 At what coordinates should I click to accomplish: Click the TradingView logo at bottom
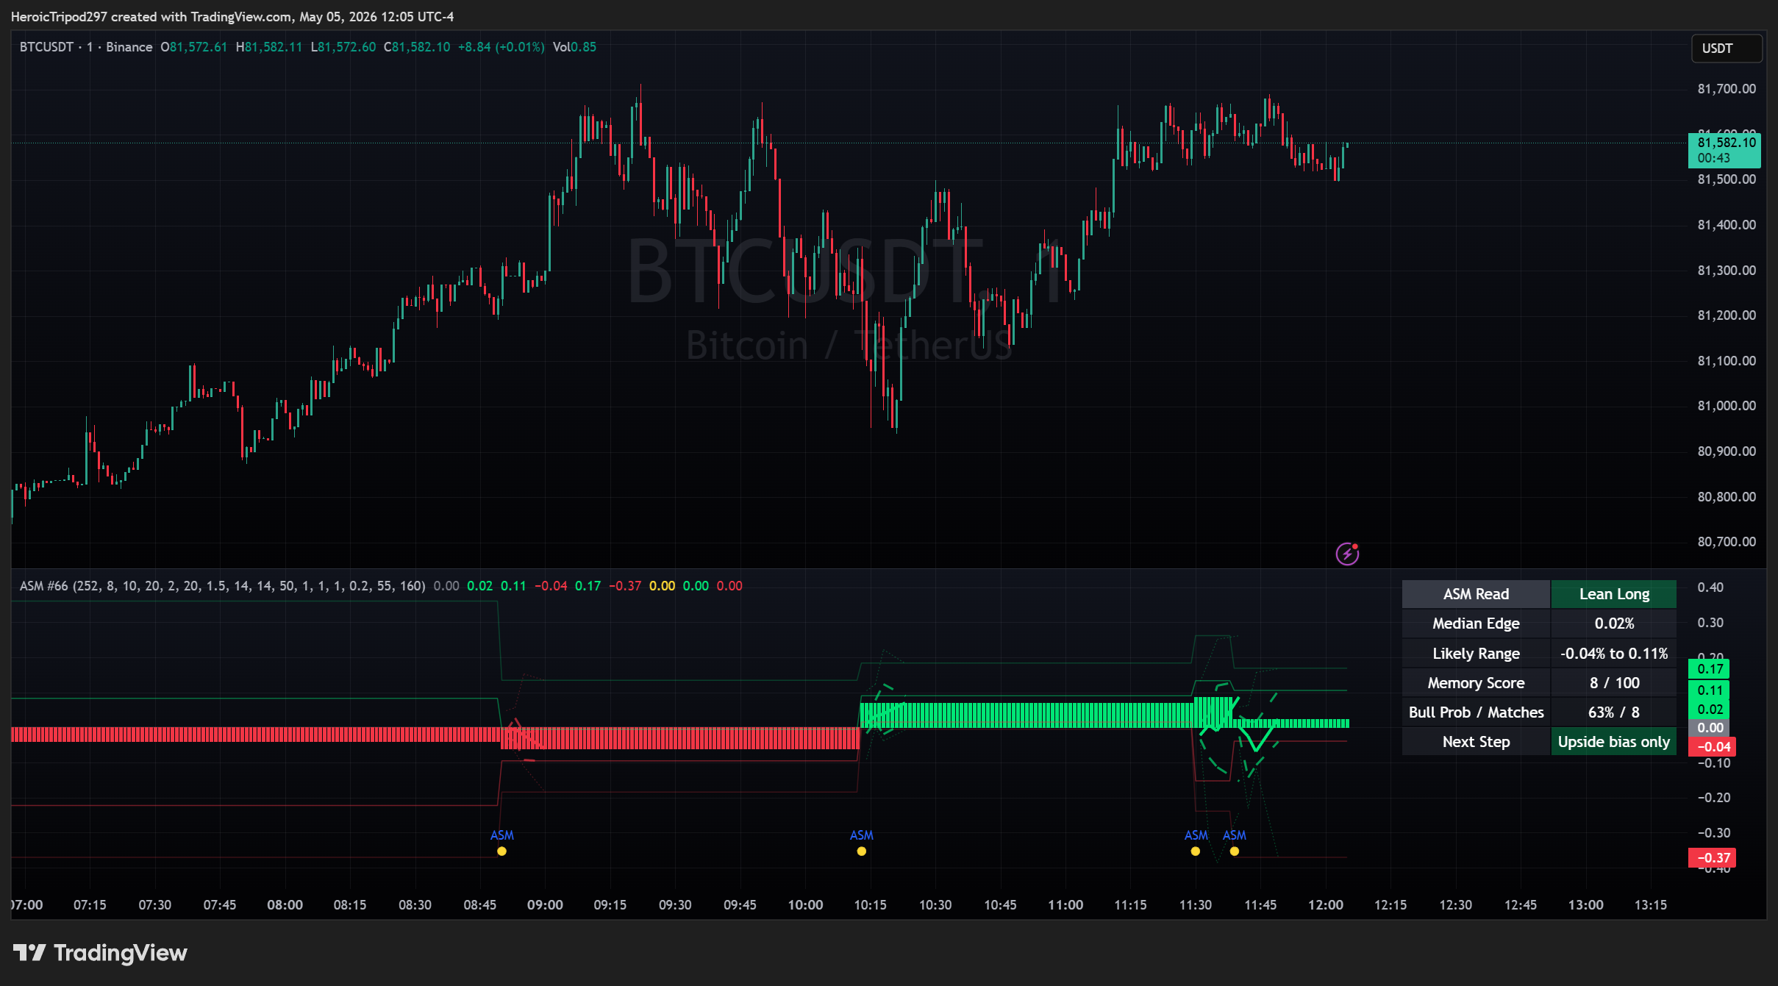[x=100, y=953]
